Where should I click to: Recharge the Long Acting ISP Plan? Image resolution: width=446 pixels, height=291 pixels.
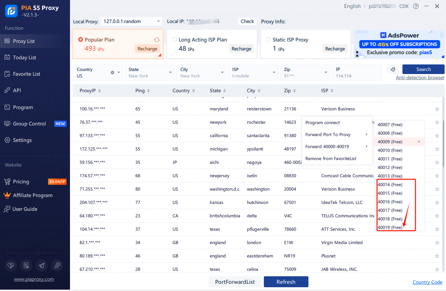[x=241, y=49]
